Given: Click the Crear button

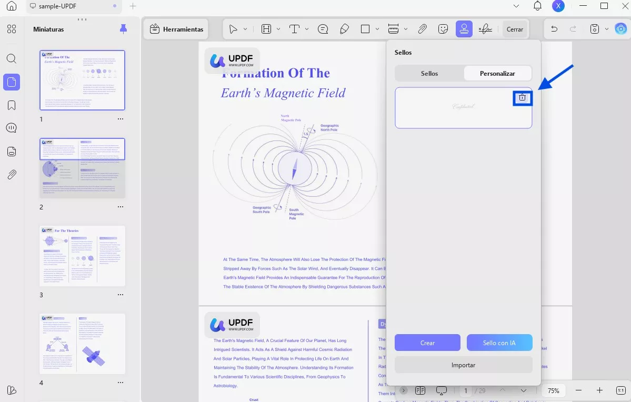Looking at the screenshot, I should (427, 343).
